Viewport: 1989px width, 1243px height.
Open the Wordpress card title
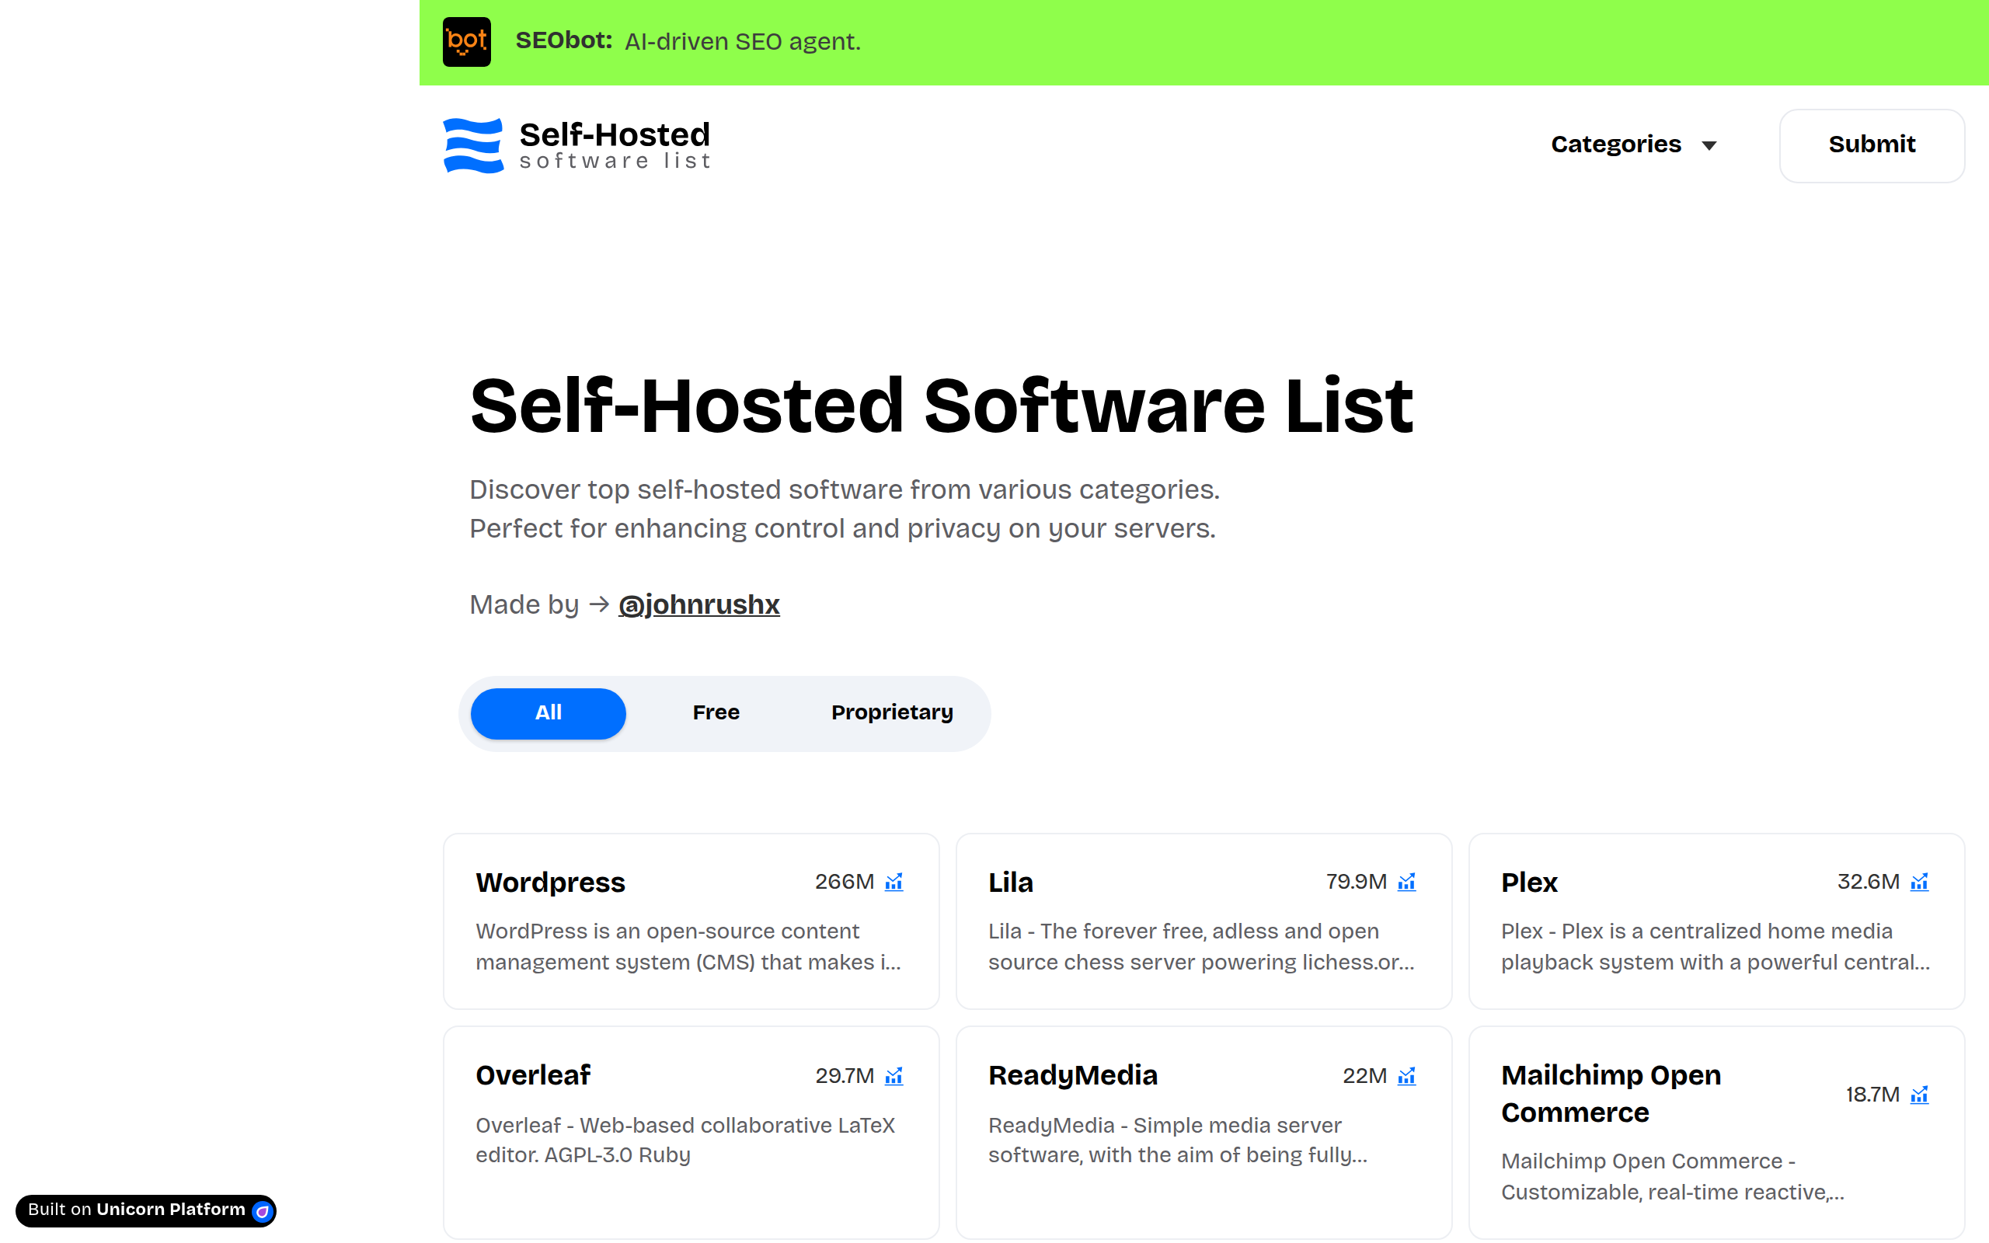coord(550,882)
